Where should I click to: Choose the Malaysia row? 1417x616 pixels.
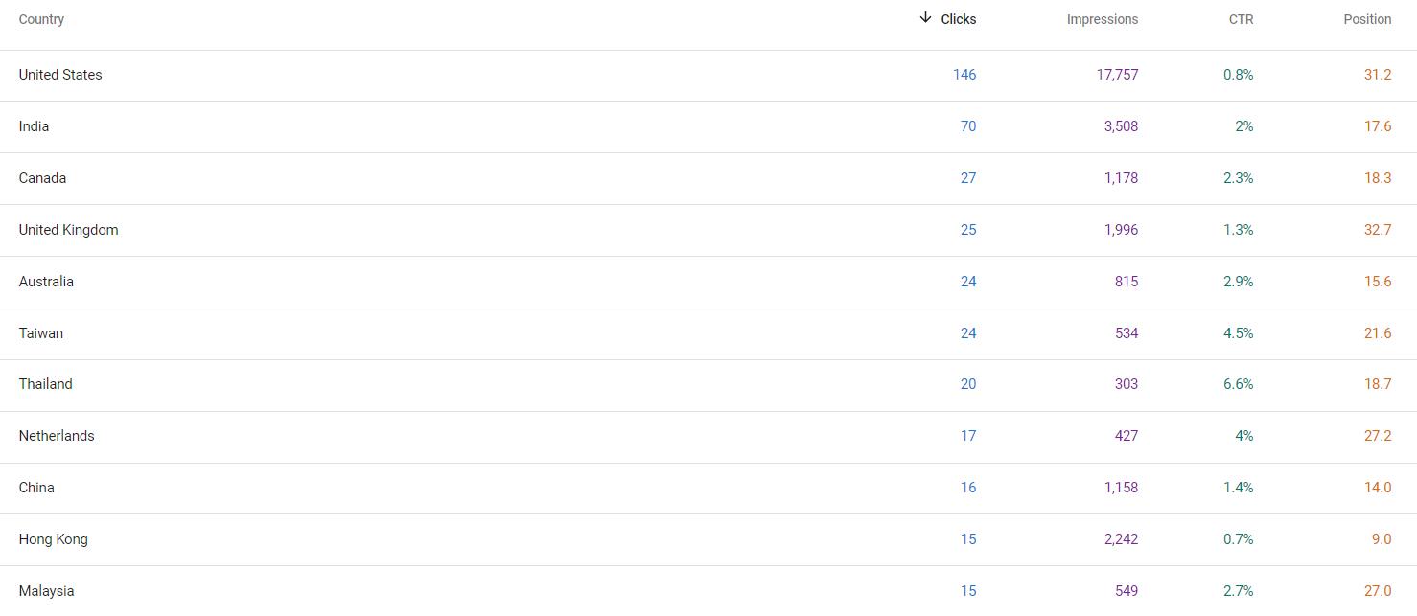click(46, 591)
